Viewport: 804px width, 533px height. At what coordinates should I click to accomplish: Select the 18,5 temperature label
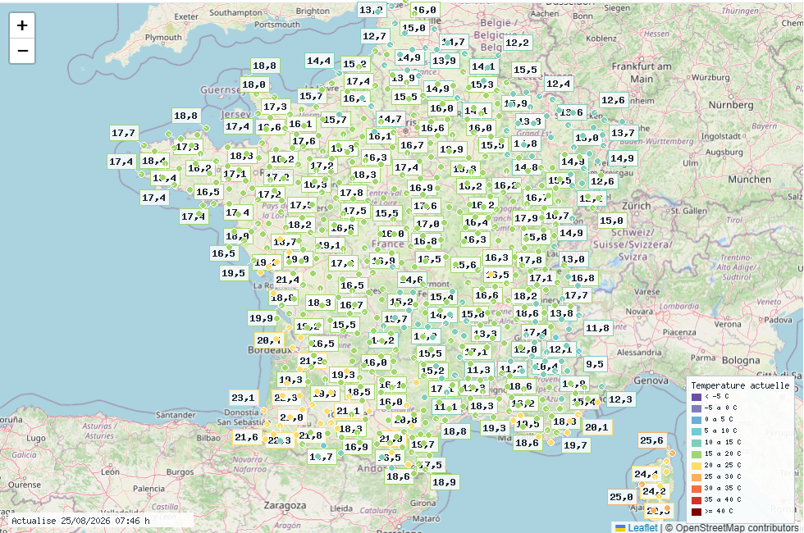coord(359,392)
